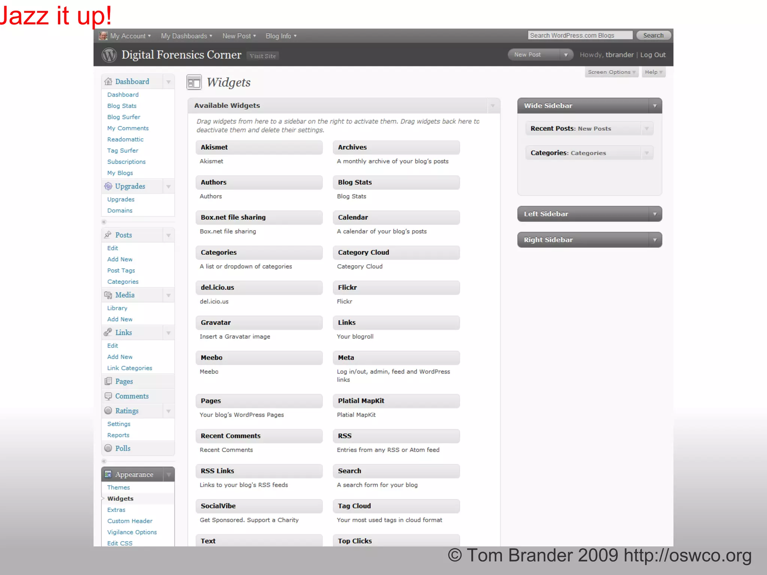Viewport: 767px width, 575px height.
Task: Expand the Left Sidebar panel
Action: pos(655,214)
